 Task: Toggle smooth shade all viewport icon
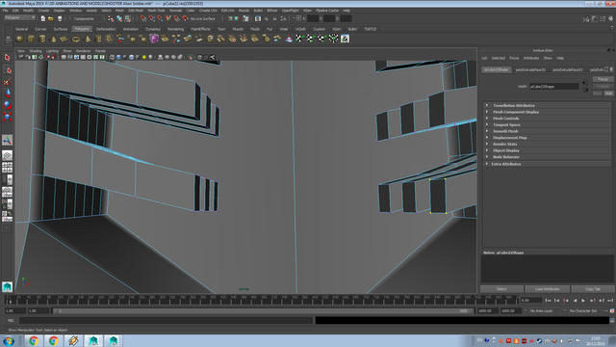tap(118, 57)
